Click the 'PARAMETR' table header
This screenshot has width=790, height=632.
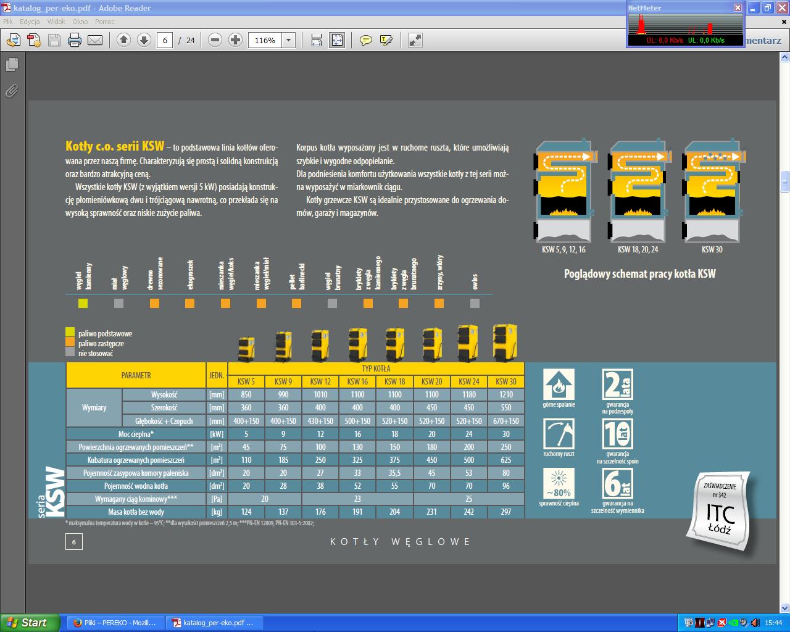(x=136, y=375)
